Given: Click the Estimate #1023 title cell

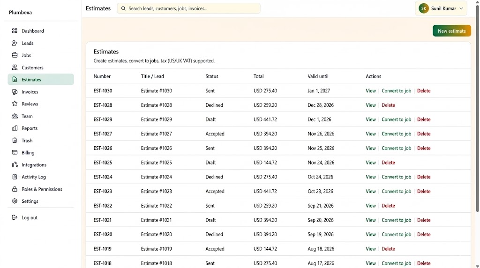Looking at the screenshot, I should 156,192.
